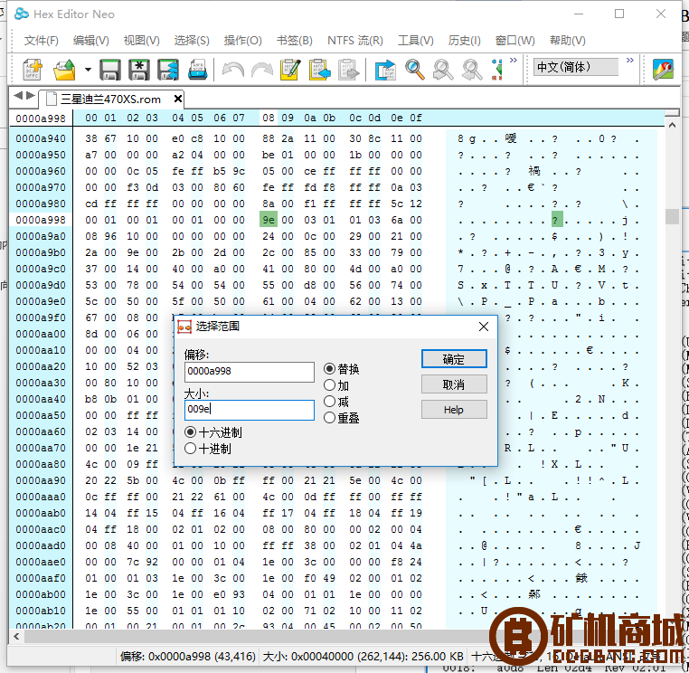Click the second greyed-out magnifier icon
Screen dimensions: 689x673
pos(472,70)
